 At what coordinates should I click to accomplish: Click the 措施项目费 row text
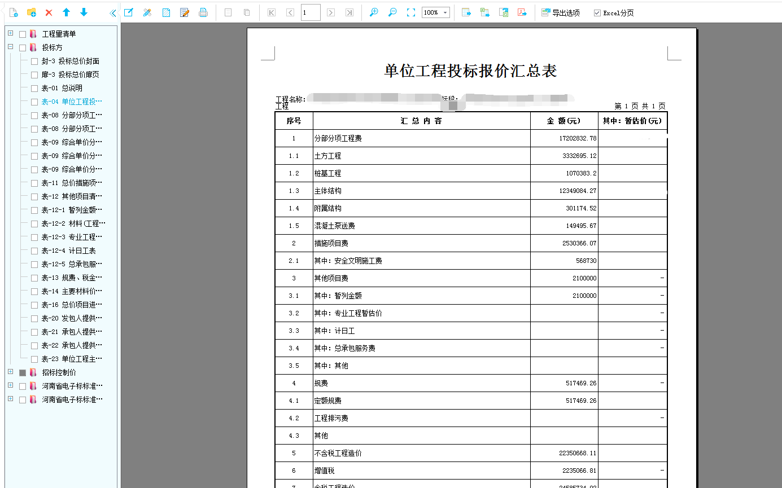[x=331, y=243]
